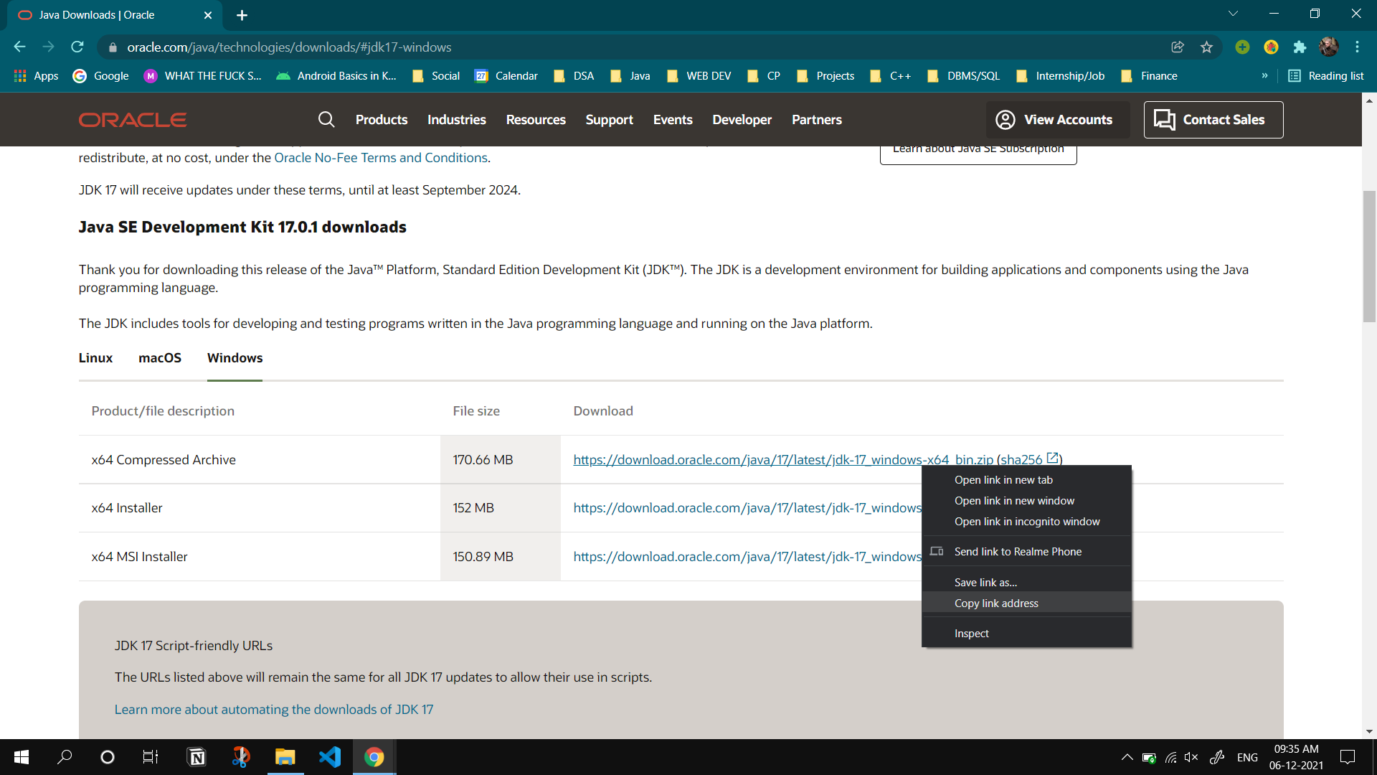Image resolution: width=1377 pixels, height=775 pixels.
Task: Open the sha256 checksum link
Action: (x=1029, y=459)
